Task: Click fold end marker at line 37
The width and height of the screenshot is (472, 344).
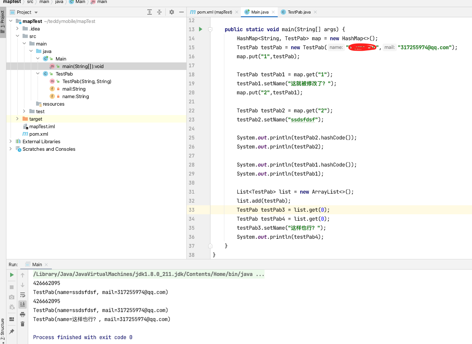Action: tap(210, 245)
